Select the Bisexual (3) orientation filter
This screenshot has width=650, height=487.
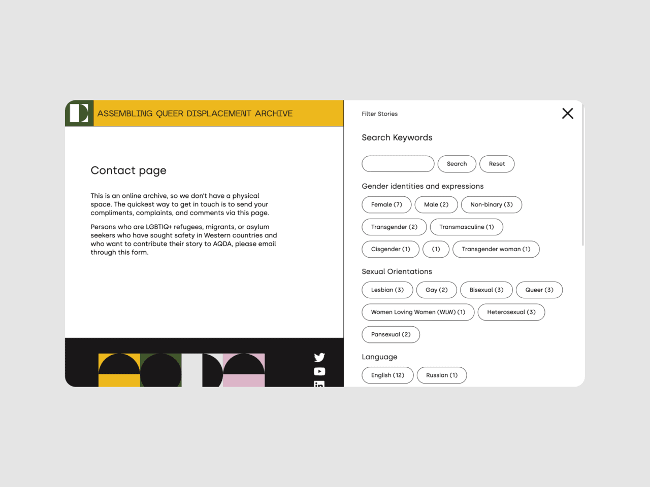click(x=486, y=290)
